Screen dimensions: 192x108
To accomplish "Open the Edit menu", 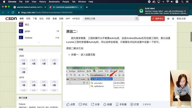I will (x=27, y=1).
